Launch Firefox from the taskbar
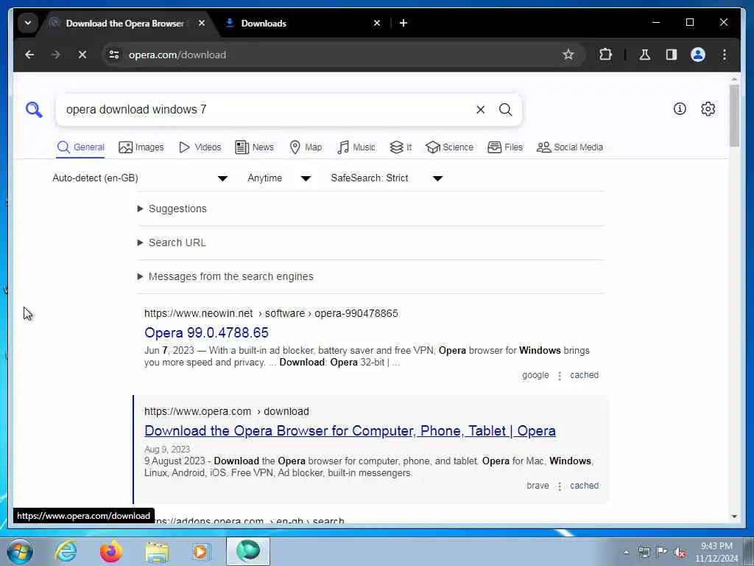Screen dimensions: 754x566 [111, 551]
